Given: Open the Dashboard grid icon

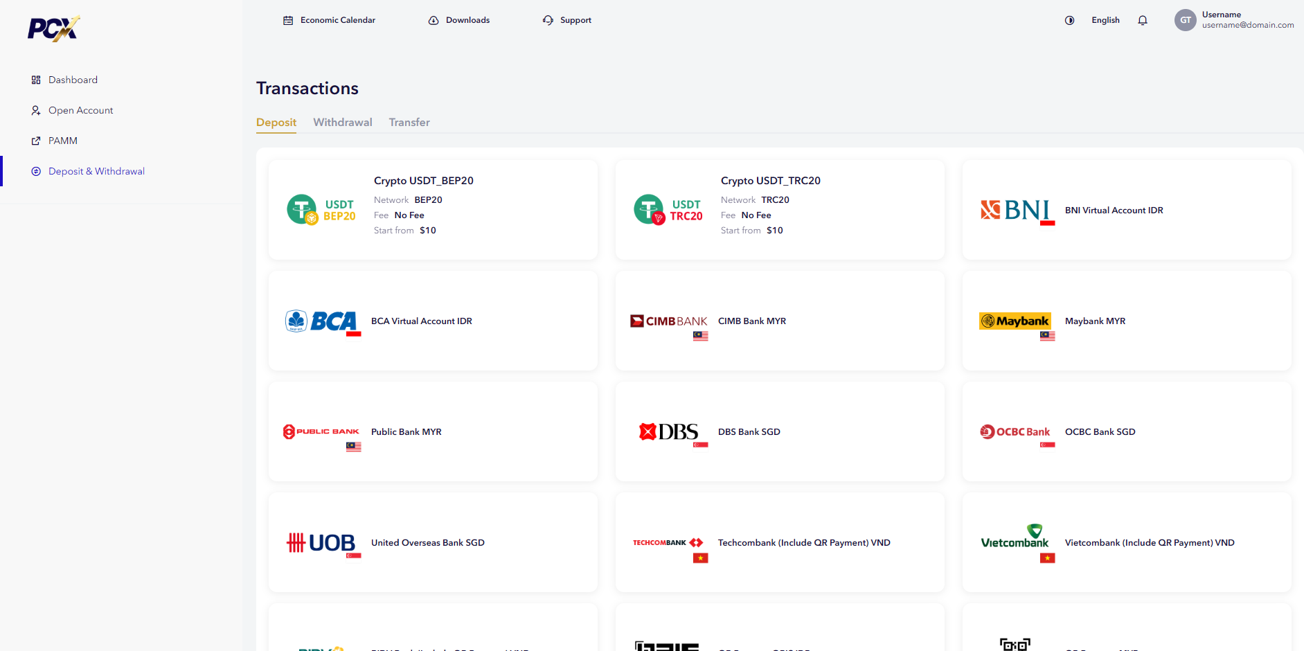Looking at the screenshot, I should pos(36,80).
